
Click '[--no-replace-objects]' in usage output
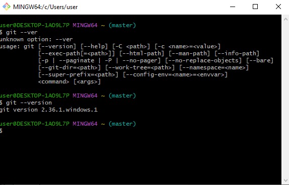point(203,60)
